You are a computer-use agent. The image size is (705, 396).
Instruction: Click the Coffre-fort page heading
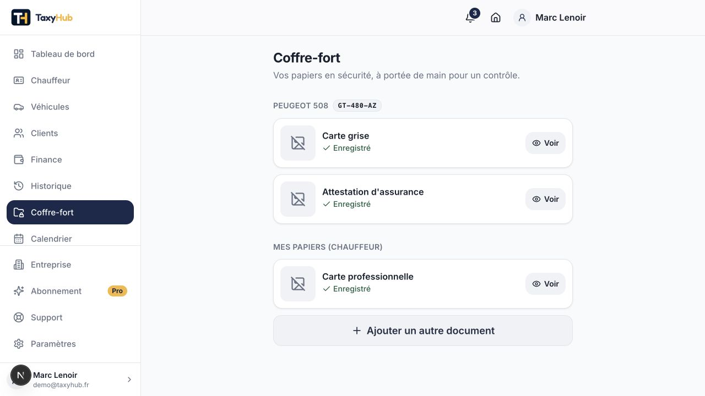(x=307, y=58)
